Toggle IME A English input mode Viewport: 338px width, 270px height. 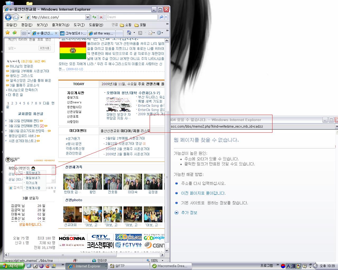click(288, 266)
